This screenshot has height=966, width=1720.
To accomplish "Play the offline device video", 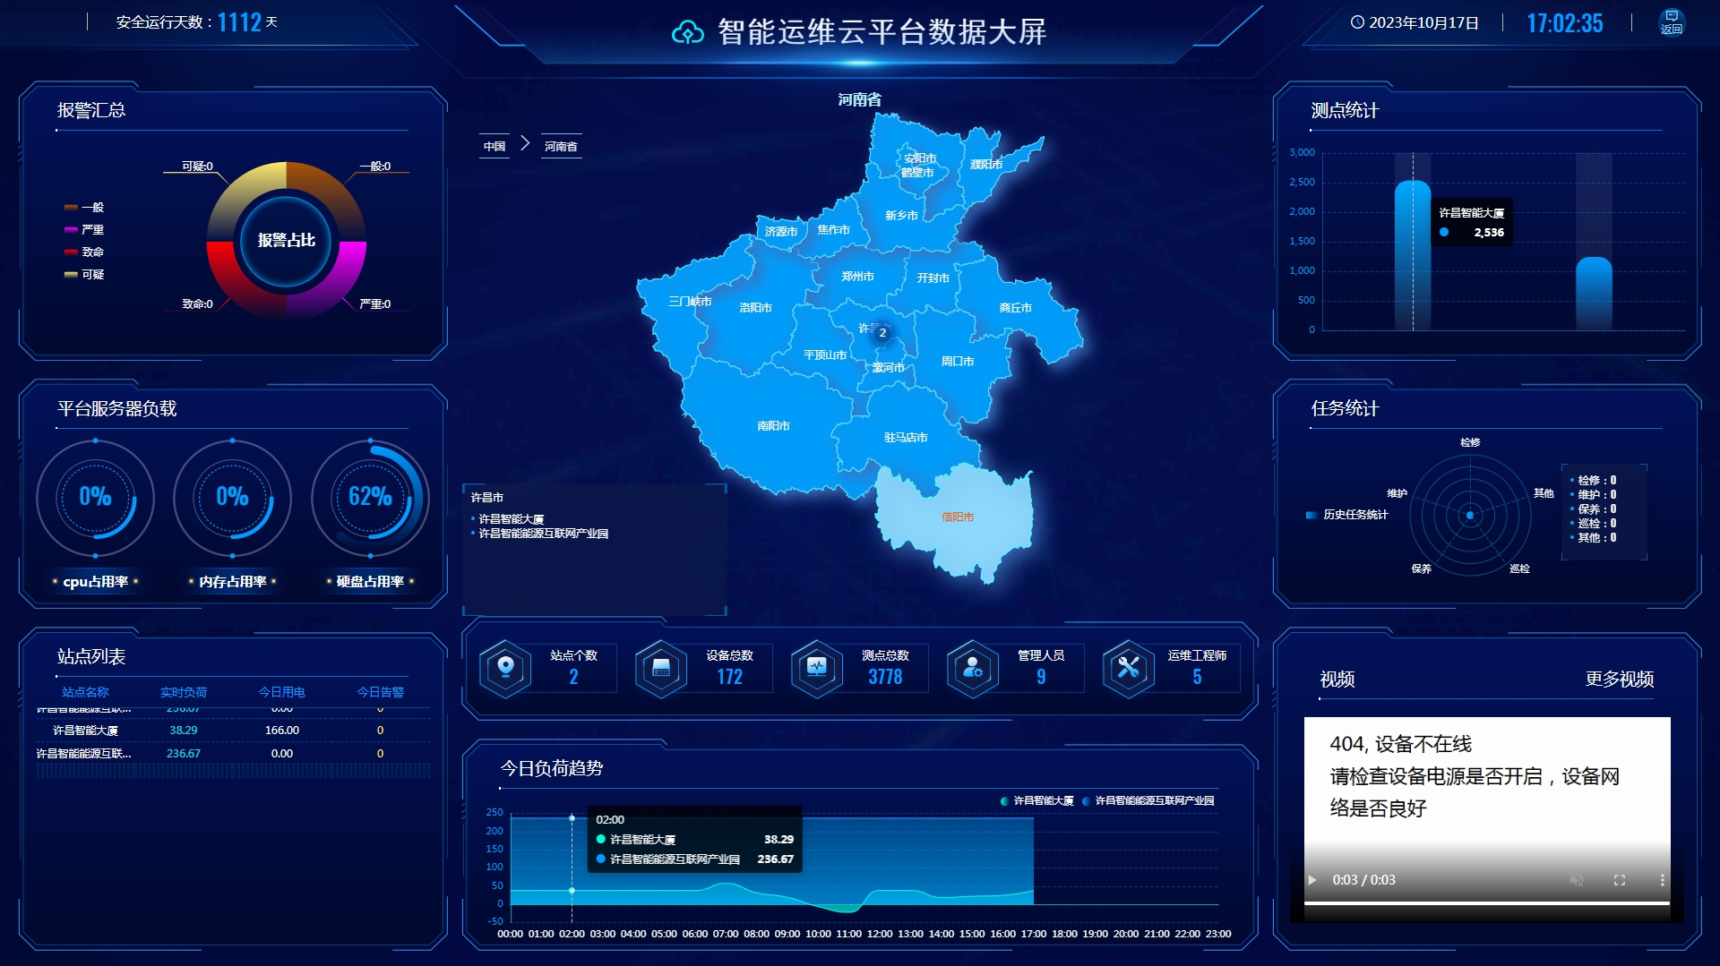I will tap(1312, 880).
